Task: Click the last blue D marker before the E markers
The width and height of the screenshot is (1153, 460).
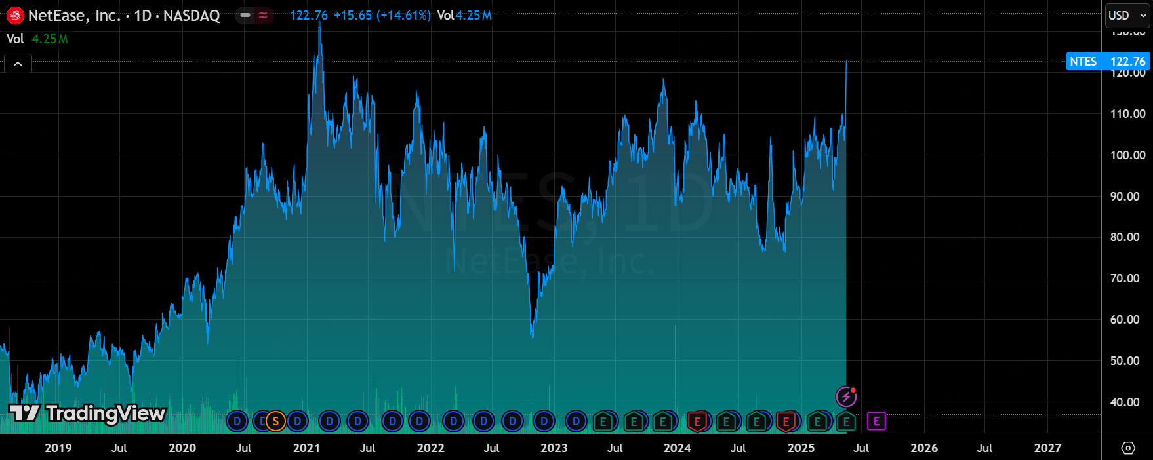Action: pos(576,421)
